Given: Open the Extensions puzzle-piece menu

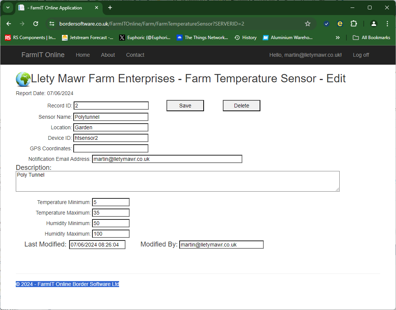Looking at the screenshot, I should pos(354,24).
